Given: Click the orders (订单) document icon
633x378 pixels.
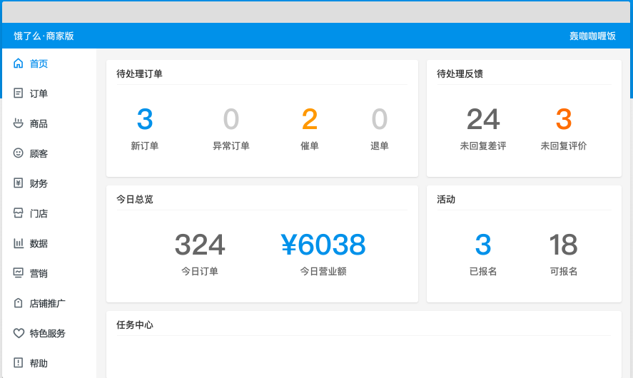Looking at the screenshot, I should coord(19,93).
